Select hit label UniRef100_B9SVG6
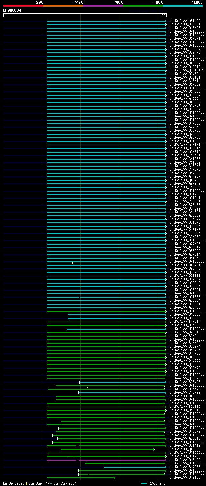The image size is (206, 486). [x=185, y=382]
